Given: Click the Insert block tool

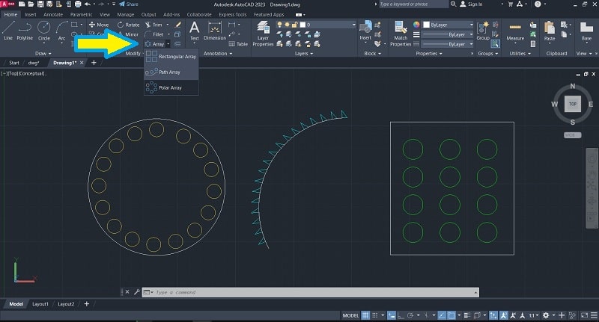Looking at the screenshot, I should (x=365, y=31).
